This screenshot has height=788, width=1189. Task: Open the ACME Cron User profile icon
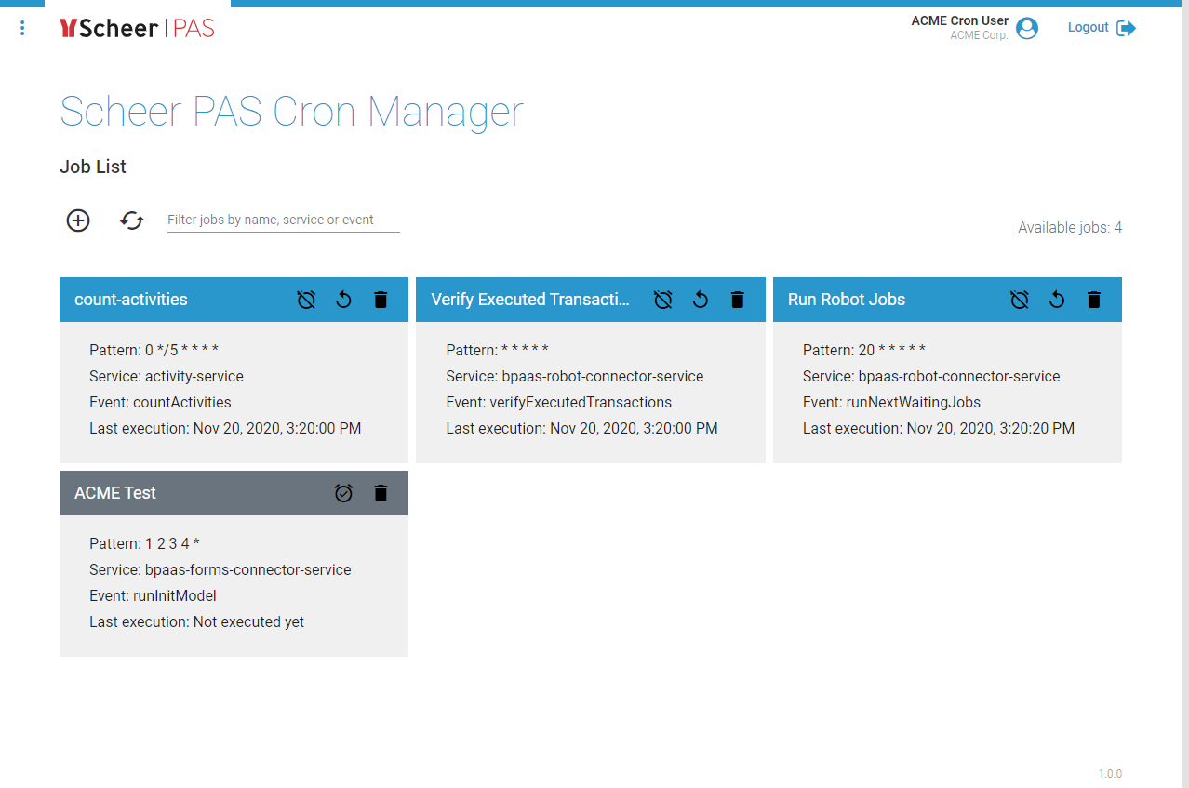pyautogui.click(x=1027, y=29)
